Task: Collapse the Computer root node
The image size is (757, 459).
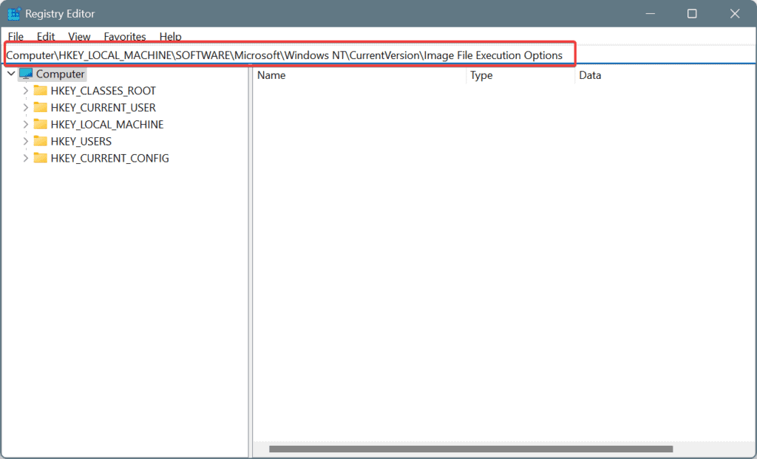Action: tap(11, 74)
